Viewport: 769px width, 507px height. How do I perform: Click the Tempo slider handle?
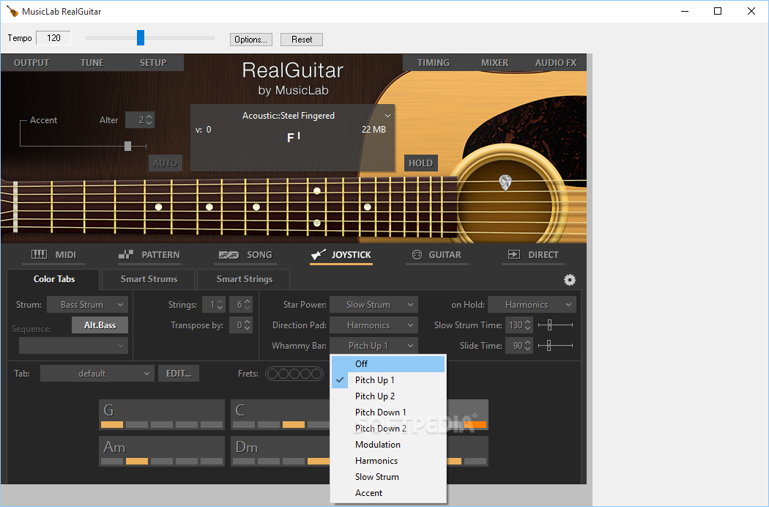coord(141,38)
